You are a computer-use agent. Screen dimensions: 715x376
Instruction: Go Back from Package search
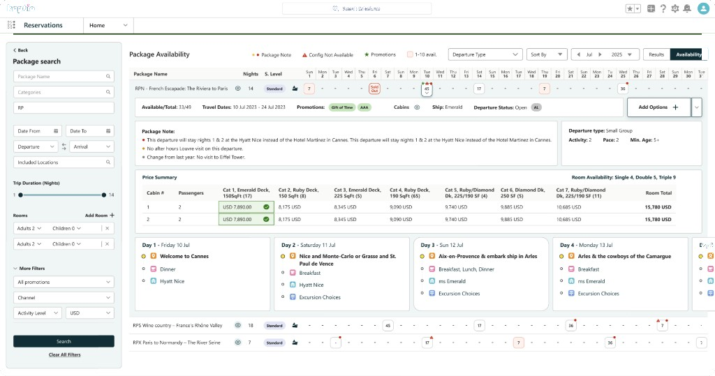(20, 50)
